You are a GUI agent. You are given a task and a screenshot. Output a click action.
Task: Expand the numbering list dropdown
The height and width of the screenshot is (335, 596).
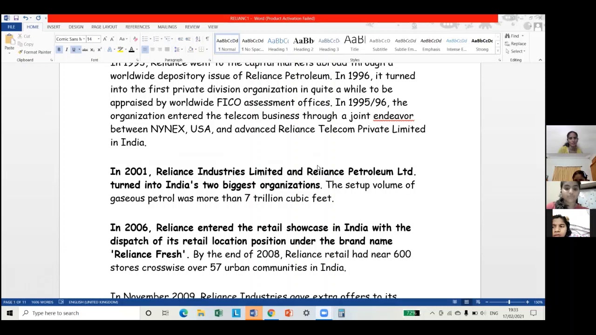(x=161, y=39)
